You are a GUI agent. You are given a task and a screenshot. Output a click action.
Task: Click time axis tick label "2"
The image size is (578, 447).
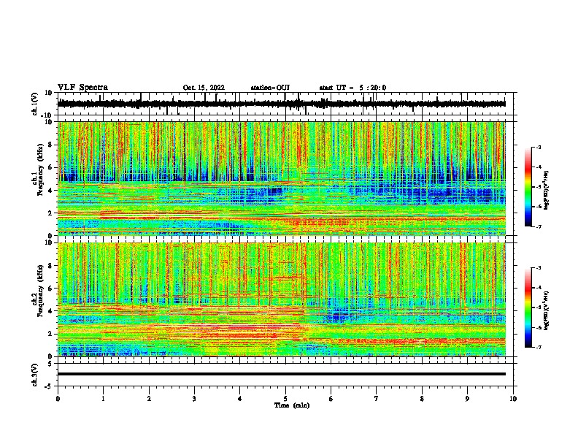pos(149,399)
